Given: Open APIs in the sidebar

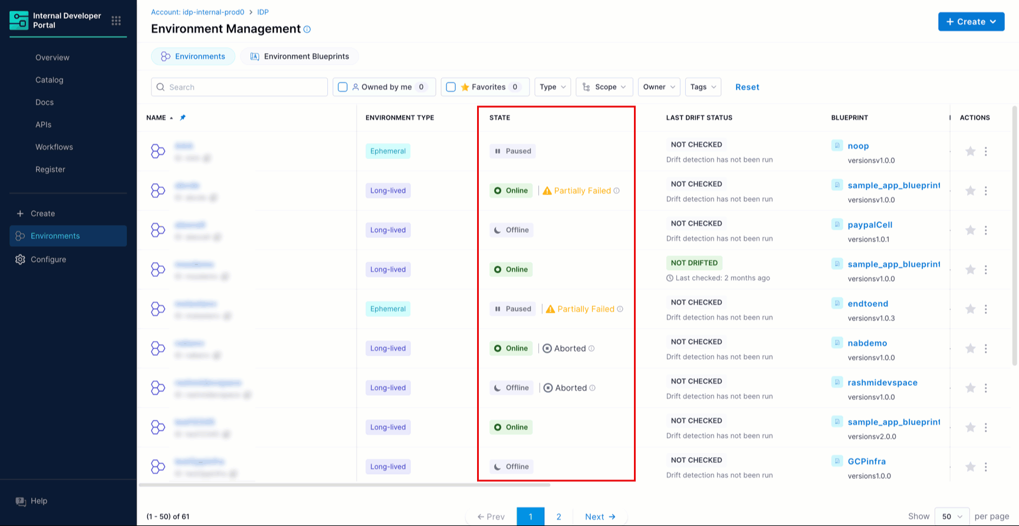Looking at the screenshot, I should [x=44, y=125].
